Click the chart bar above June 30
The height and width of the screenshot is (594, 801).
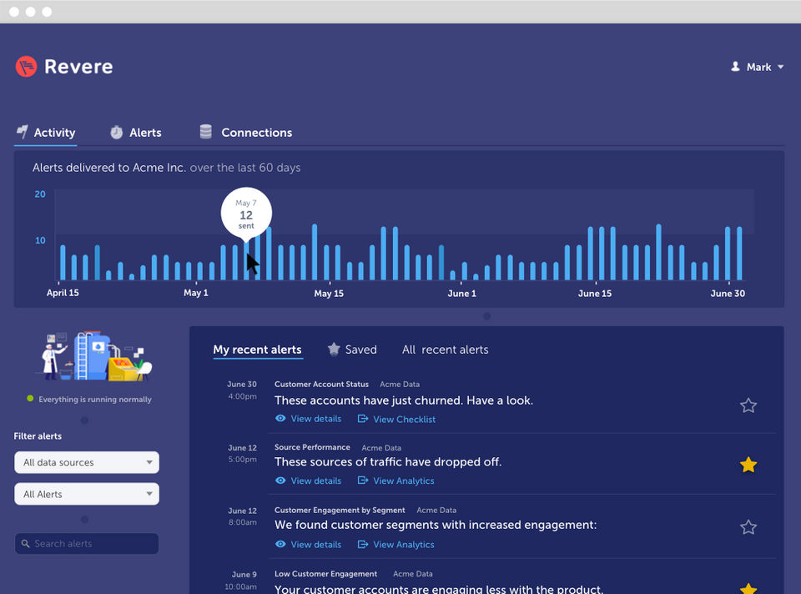pyautogui.click(x=728, y=254)
